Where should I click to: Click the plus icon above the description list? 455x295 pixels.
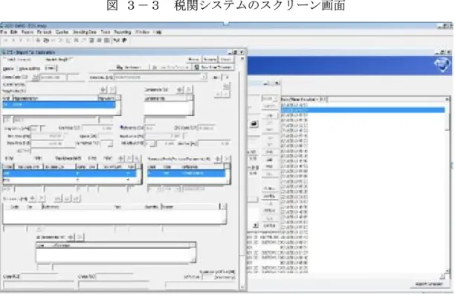[x=103, y=89]
